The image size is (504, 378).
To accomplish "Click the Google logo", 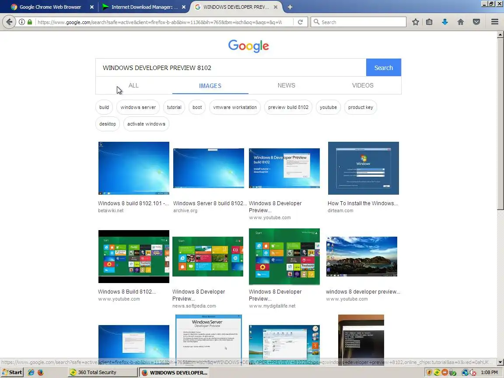I will [248, 46].
